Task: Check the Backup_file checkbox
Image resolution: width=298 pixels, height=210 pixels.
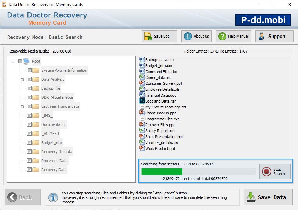Action: pos(29,88)
